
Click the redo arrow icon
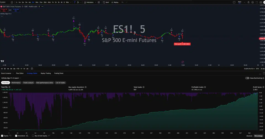(x=127, y=2)
